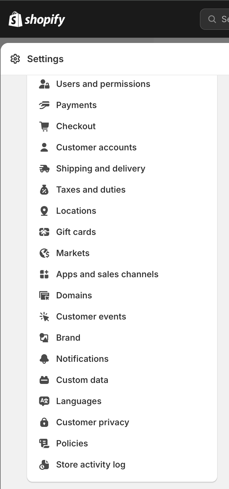Click the Customer privacy lock icon
The width and height of the screenshot is (229, 489).
coord(44,422)
